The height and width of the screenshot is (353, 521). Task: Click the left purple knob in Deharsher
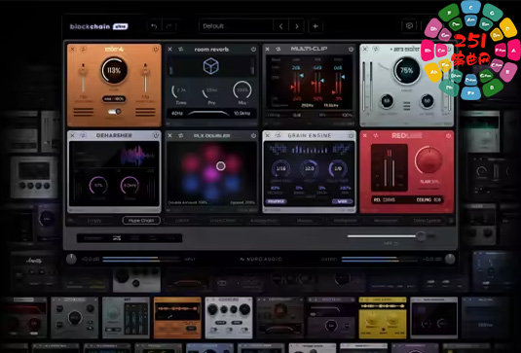(98, 185)
